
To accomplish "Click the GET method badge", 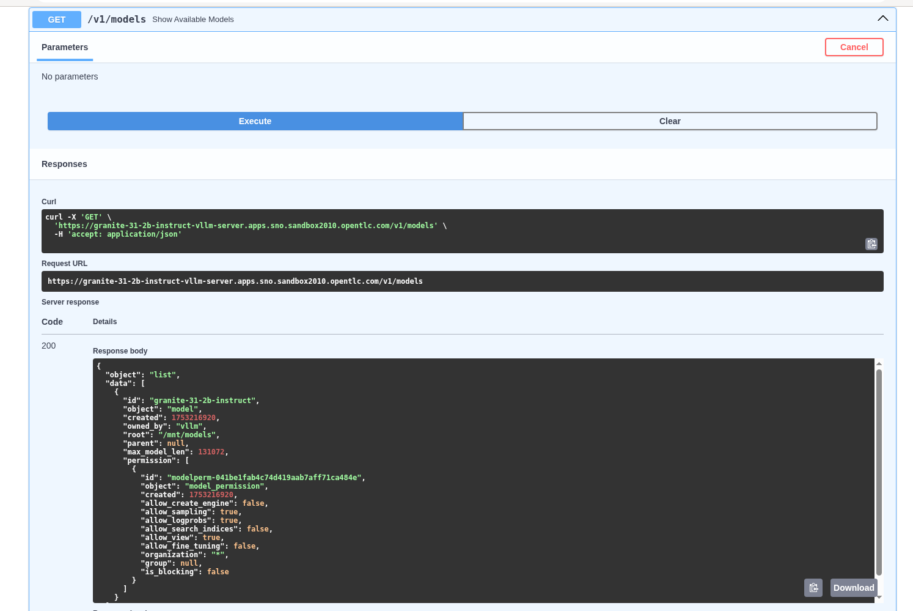I will (x=56, y=20).
